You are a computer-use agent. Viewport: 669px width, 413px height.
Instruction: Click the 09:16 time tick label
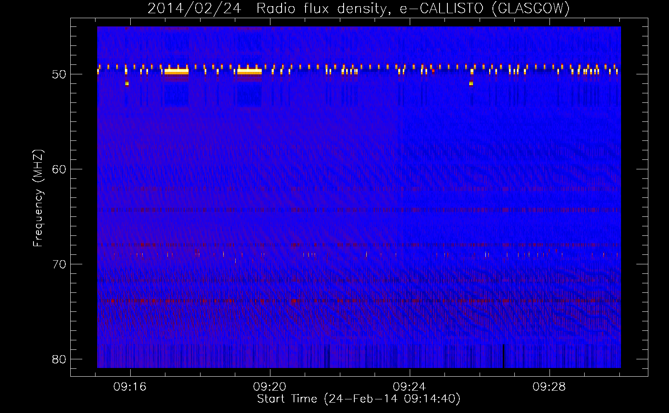[x=130, y=387]
